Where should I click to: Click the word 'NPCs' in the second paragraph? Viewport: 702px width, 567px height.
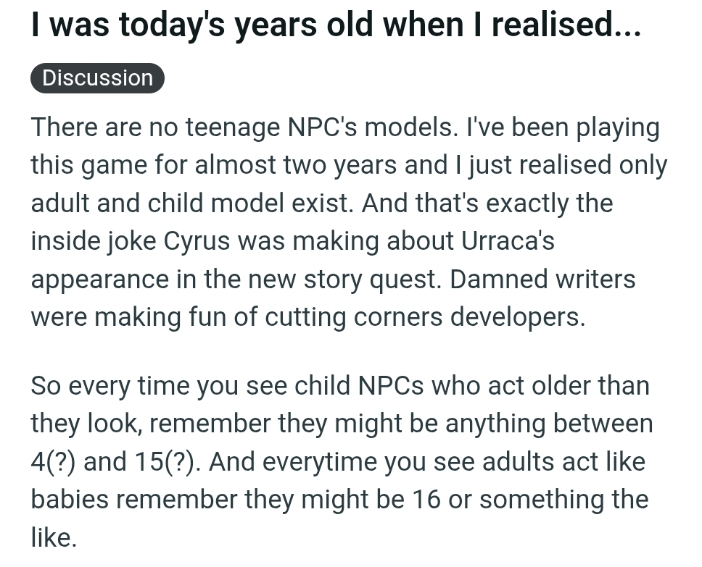point(391,385)
